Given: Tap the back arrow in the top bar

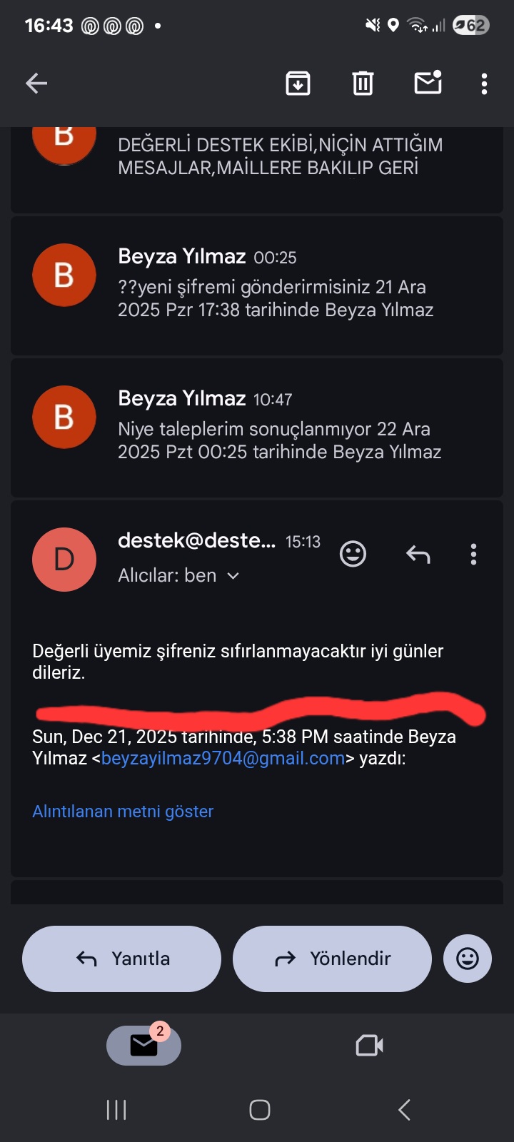Looking at the screenshot, I should (36, 84).
